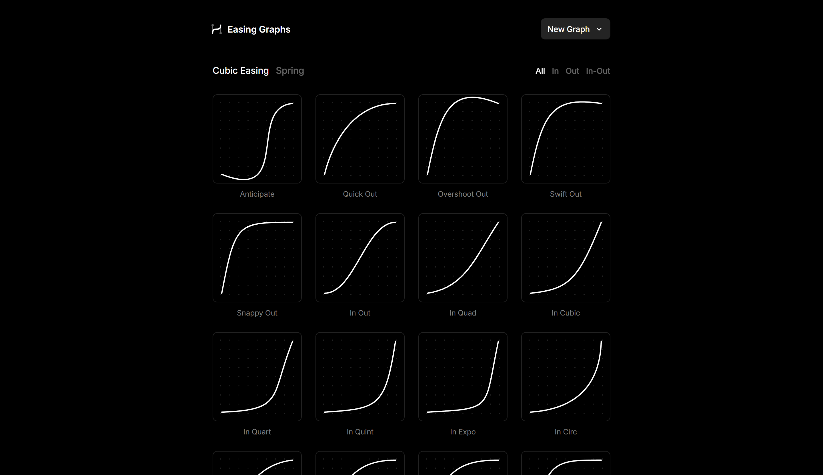This screenshot has width=823, height=475.
Task: Open the Overshoot Out graph
Action: (463, 139)
